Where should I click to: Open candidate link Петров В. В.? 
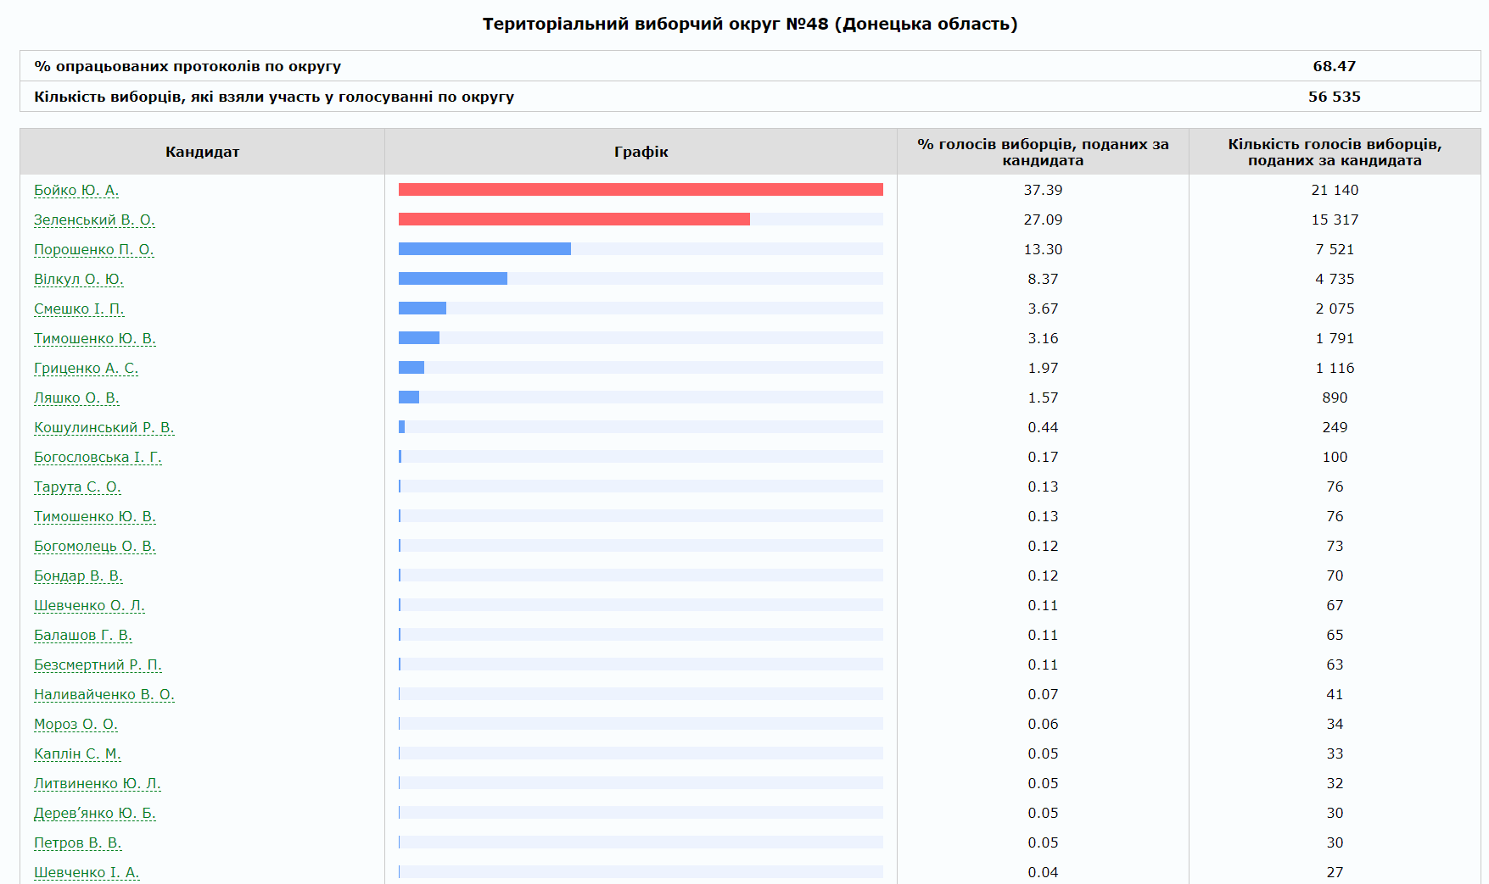[78, 842]
